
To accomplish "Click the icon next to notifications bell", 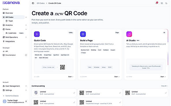I will (x=162, y=3).
